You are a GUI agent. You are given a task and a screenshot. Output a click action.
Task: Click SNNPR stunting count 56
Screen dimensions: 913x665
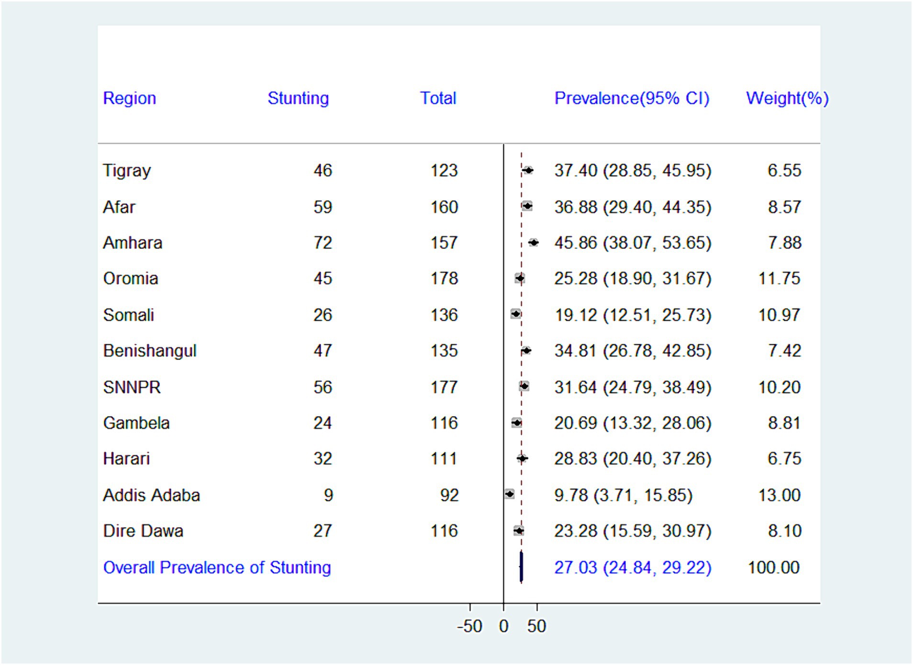click(x=323, y=387)
